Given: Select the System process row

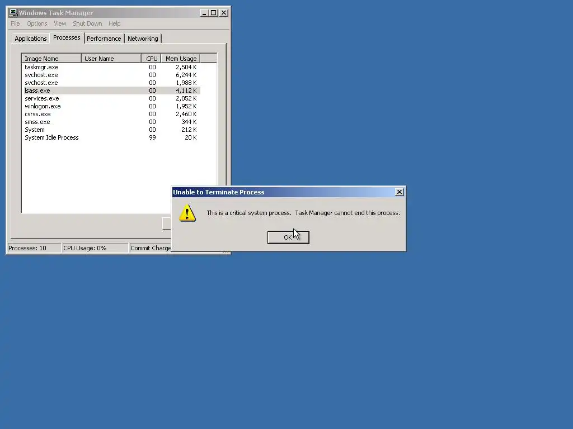Looking at the screenshot, I should [111, 130].
